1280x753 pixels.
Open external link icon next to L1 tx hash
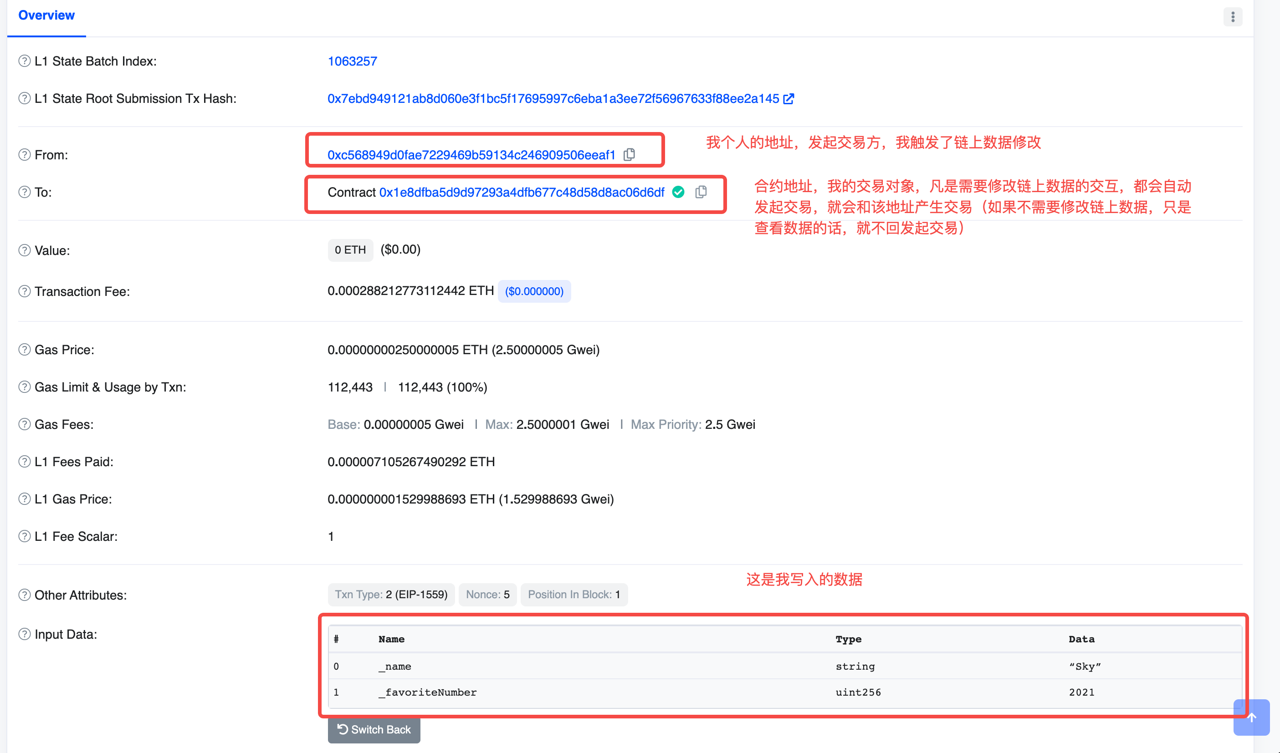[789, 98]
